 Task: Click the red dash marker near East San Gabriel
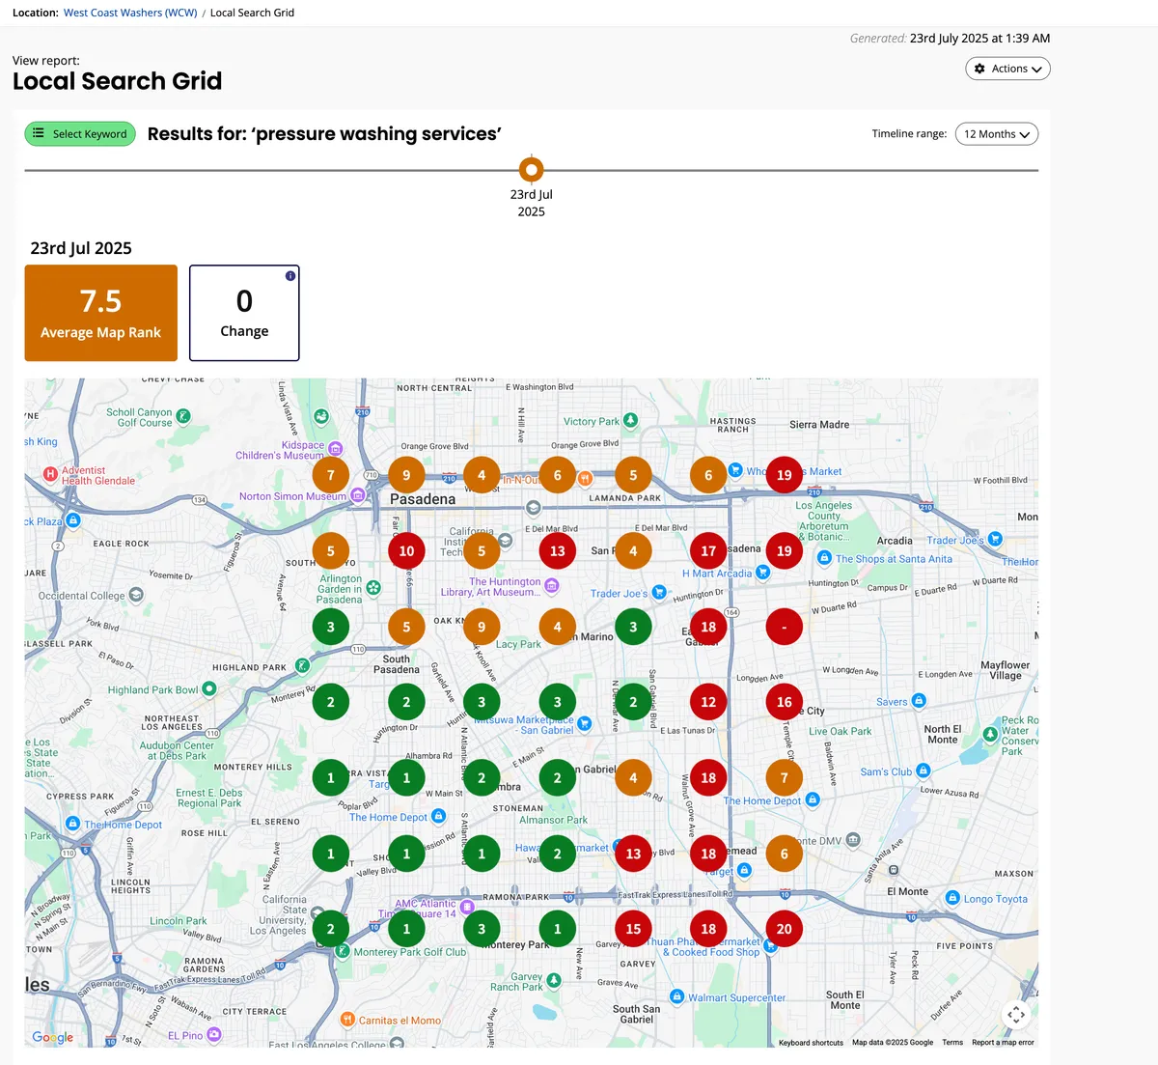(784, 626)
